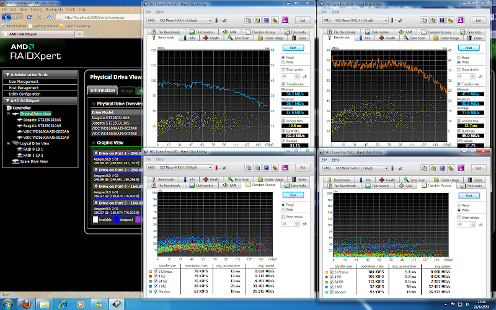Image resolution: width=496 pixels, height=310 pixels.
Task: Toggle Burst rate checkbox in blue read benchmark
Action: [x=285, y=131]
